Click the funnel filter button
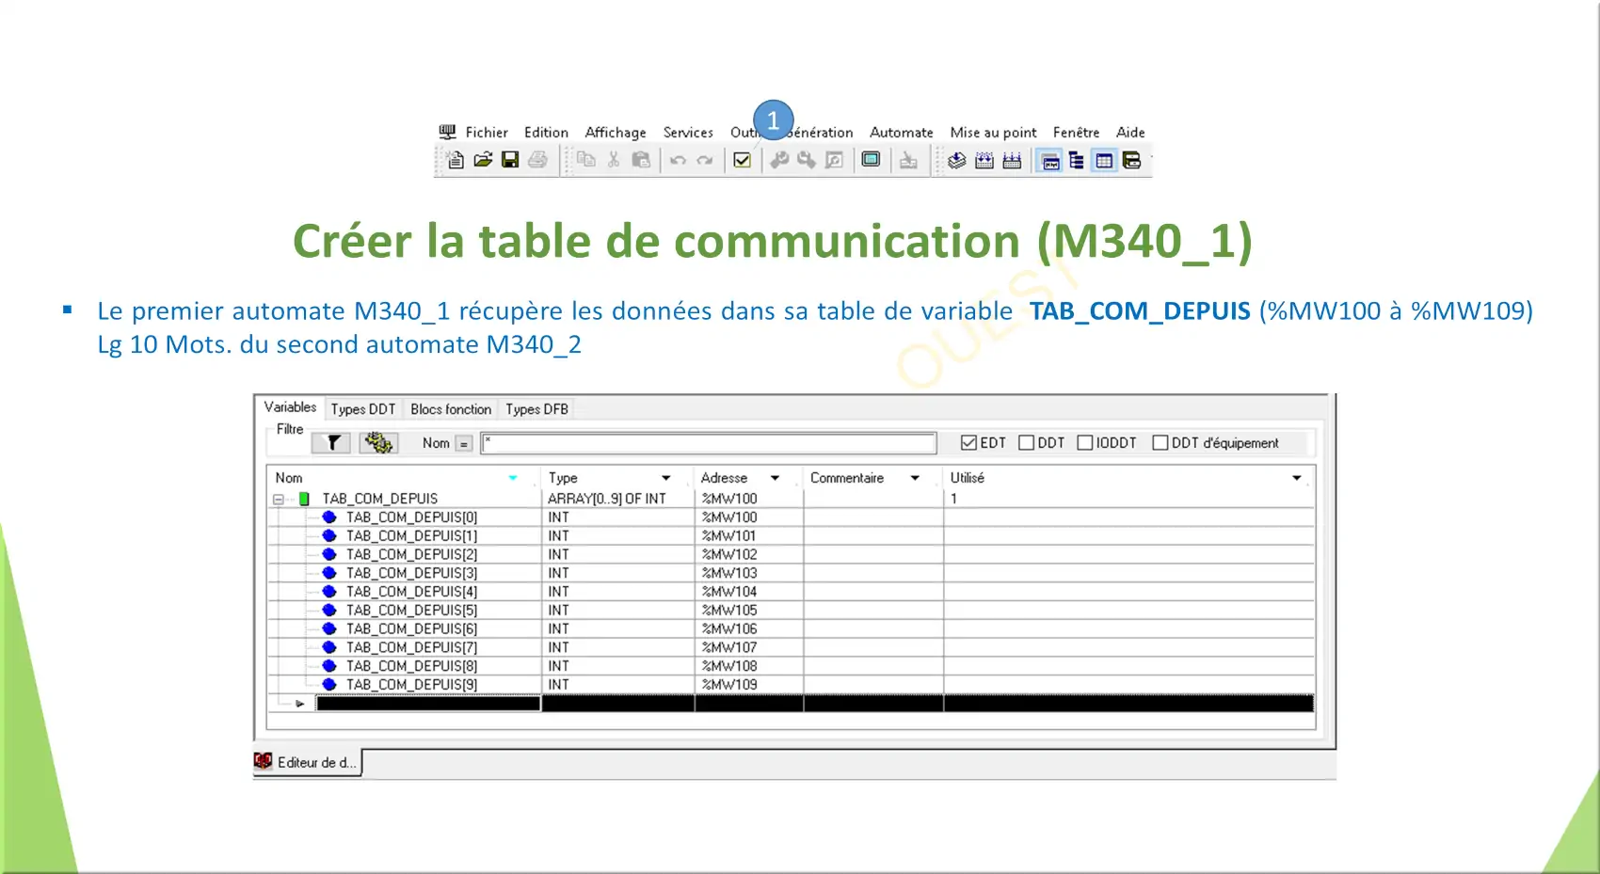The height and width of the screenshot is (874, 1600). tap(331, 442)
